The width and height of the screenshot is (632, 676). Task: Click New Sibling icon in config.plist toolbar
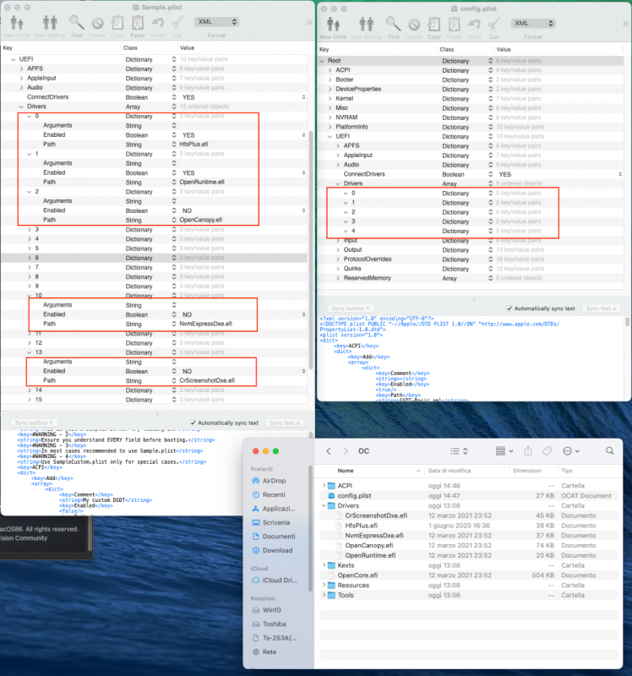[x=366, y=25]
